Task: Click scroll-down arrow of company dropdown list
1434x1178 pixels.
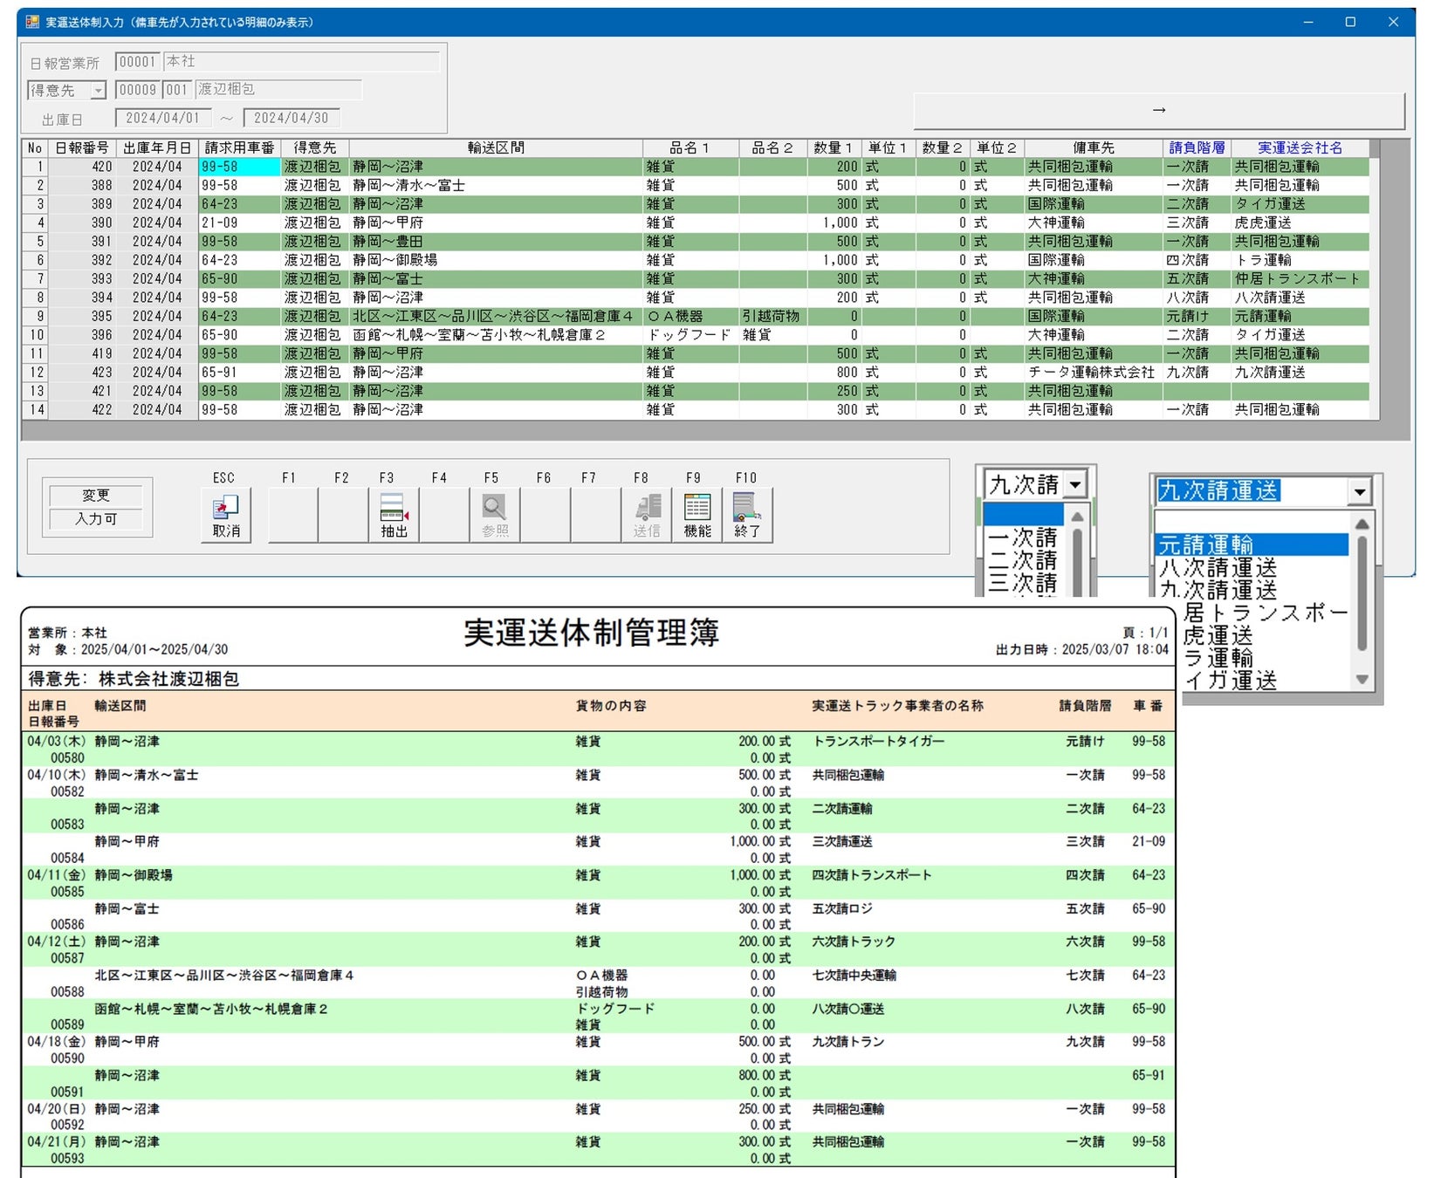Action: (x=1361, y=679)
